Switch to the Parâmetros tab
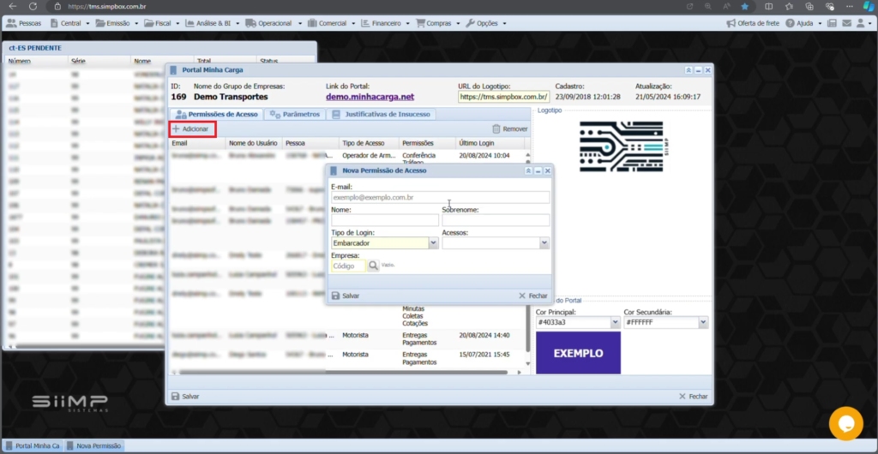The width and height of the screenshot is (878, 454). point(295,114)
